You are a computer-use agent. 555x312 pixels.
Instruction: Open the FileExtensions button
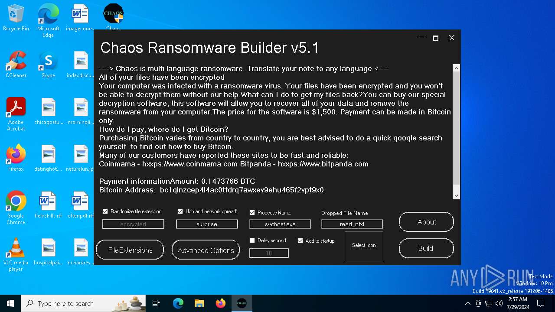[x=130, y=250]
